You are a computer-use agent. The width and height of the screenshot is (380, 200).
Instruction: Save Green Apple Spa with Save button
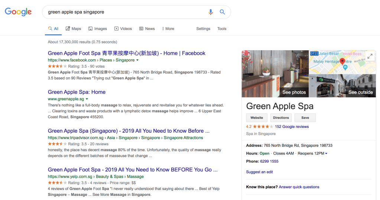305,118
